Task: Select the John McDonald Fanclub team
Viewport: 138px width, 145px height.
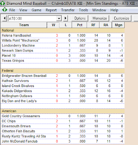Action: point(20,141)
